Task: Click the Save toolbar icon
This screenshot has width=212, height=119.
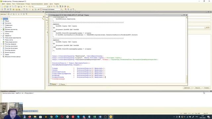Action: (x=7, y=7)
